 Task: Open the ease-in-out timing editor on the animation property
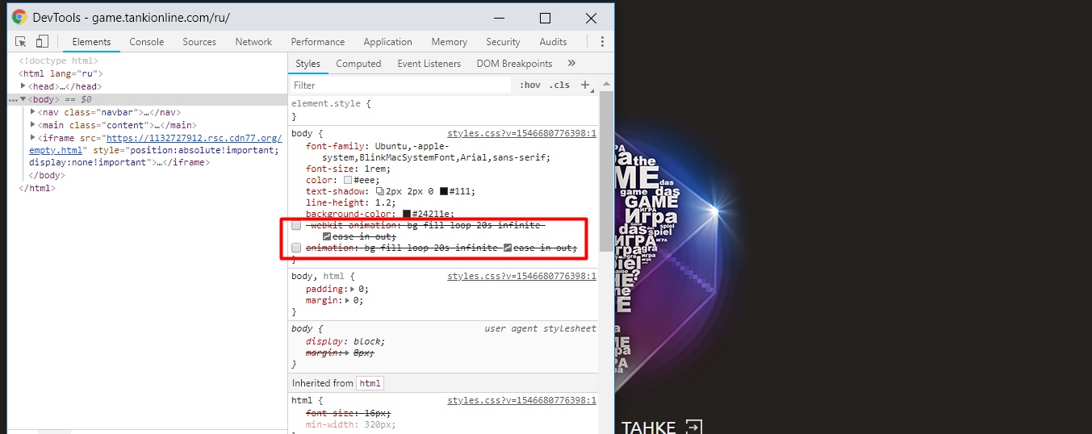[x=508, y=248]
